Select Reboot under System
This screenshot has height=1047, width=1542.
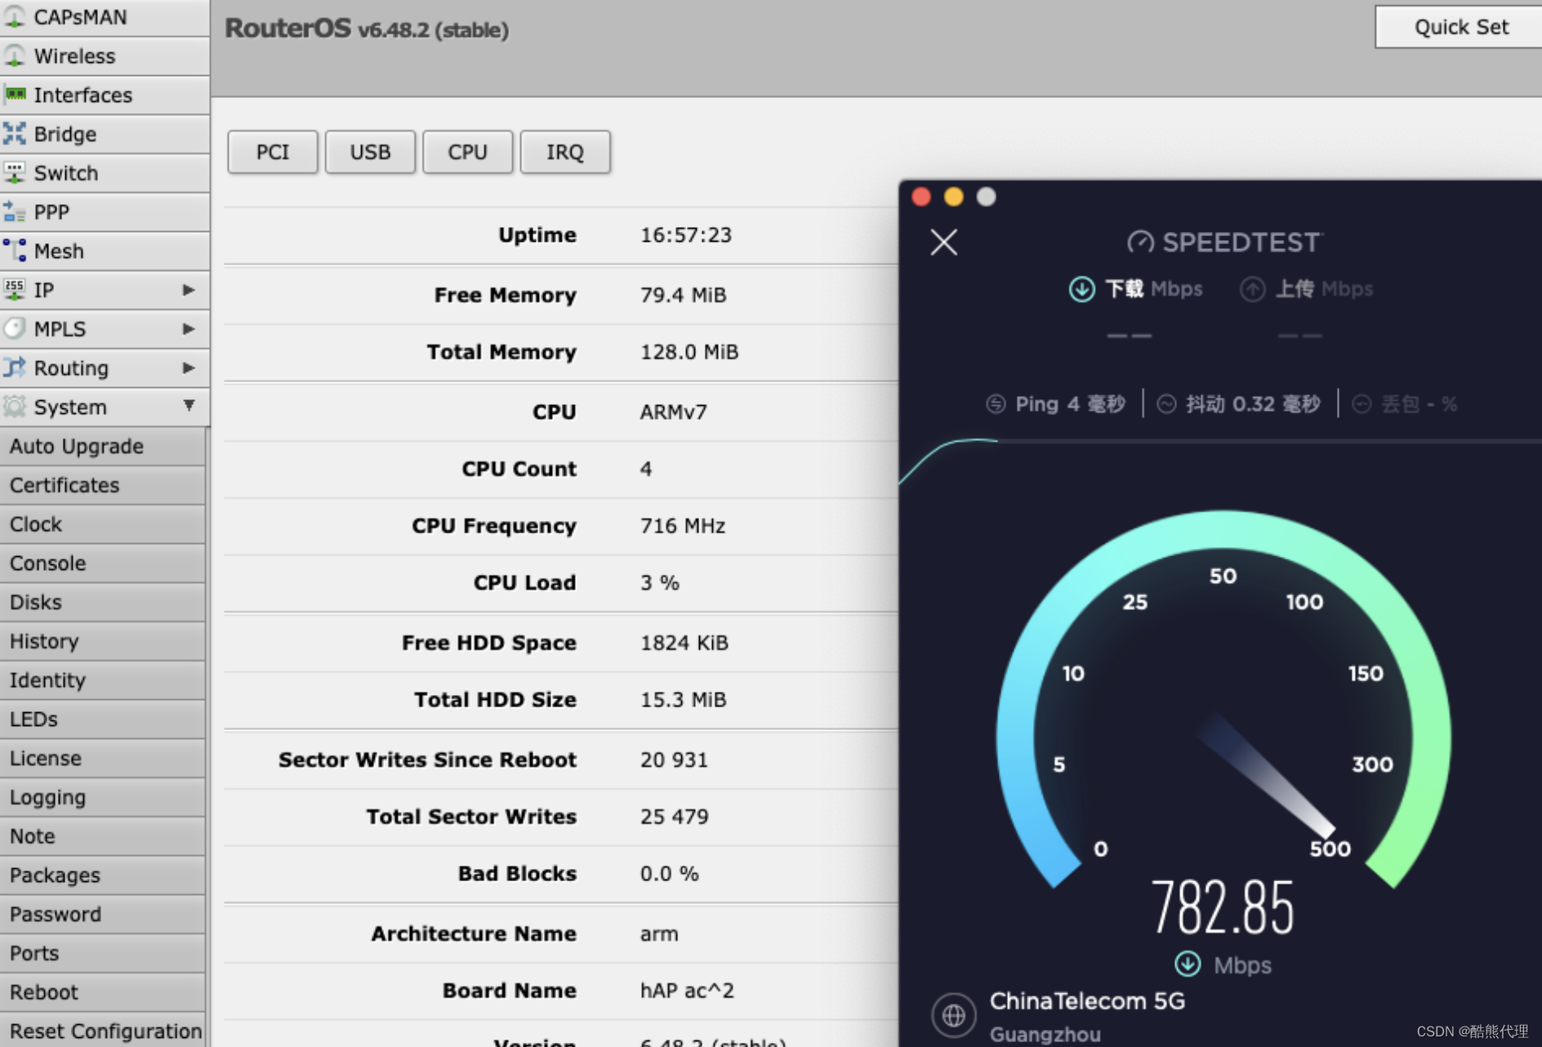click(102, 992)
